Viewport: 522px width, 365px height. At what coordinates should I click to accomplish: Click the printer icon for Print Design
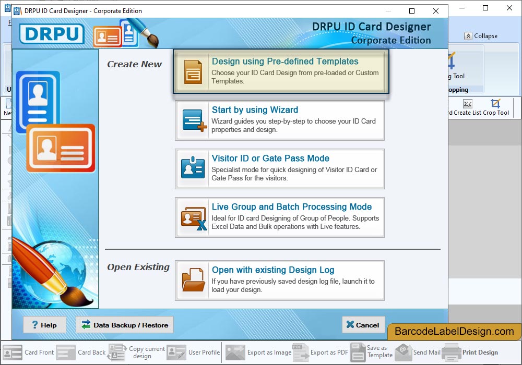point(452,352)
